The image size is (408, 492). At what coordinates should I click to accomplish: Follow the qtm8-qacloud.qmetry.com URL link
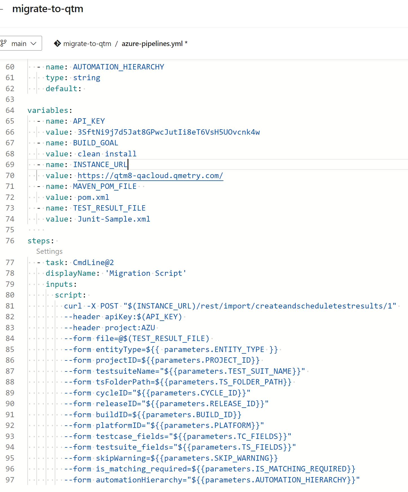150,176
